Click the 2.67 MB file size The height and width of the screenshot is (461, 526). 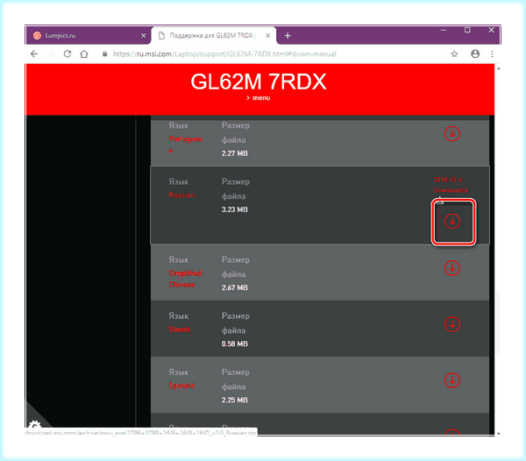coord(234,287)
